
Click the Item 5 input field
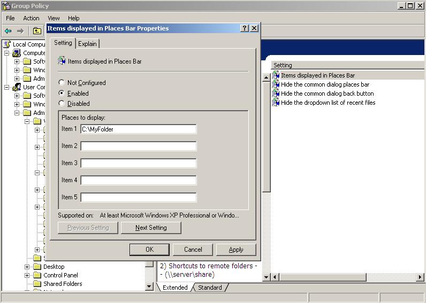(x=139, y=197)
